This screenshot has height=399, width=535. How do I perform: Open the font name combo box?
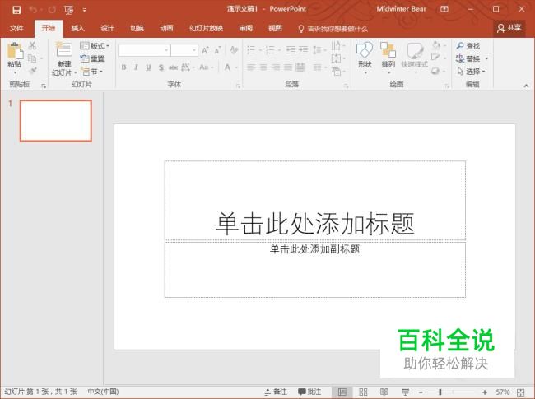[x=144, y=50]
